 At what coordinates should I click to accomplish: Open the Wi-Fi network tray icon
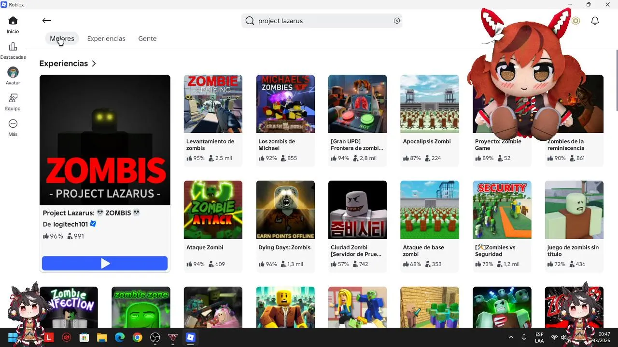554,337
